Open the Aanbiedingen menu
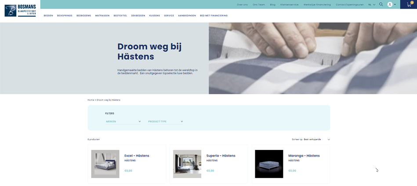This screenshot has width=417, height=186. tap(187, 16)
